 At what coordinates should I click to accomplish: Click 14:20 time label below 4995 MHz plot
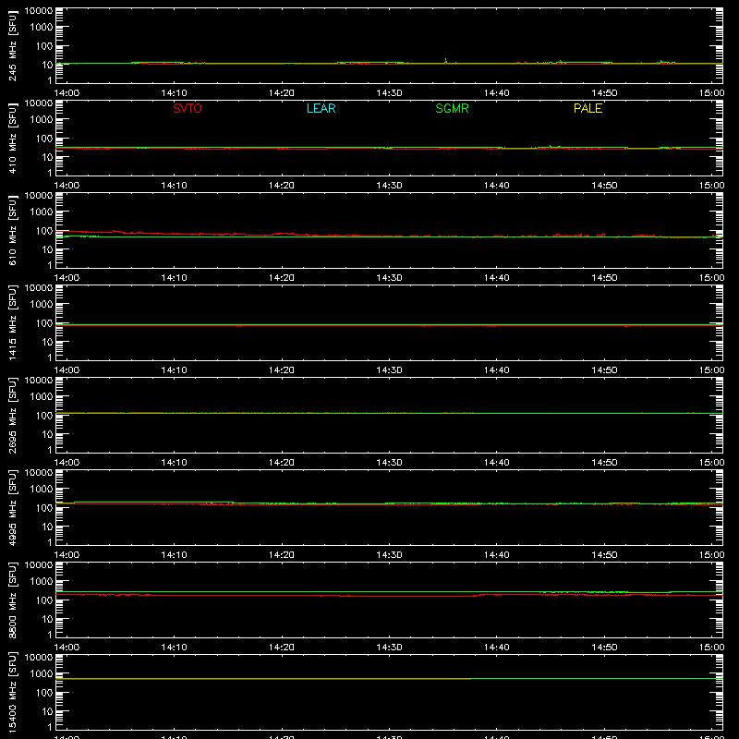(282, 555)
